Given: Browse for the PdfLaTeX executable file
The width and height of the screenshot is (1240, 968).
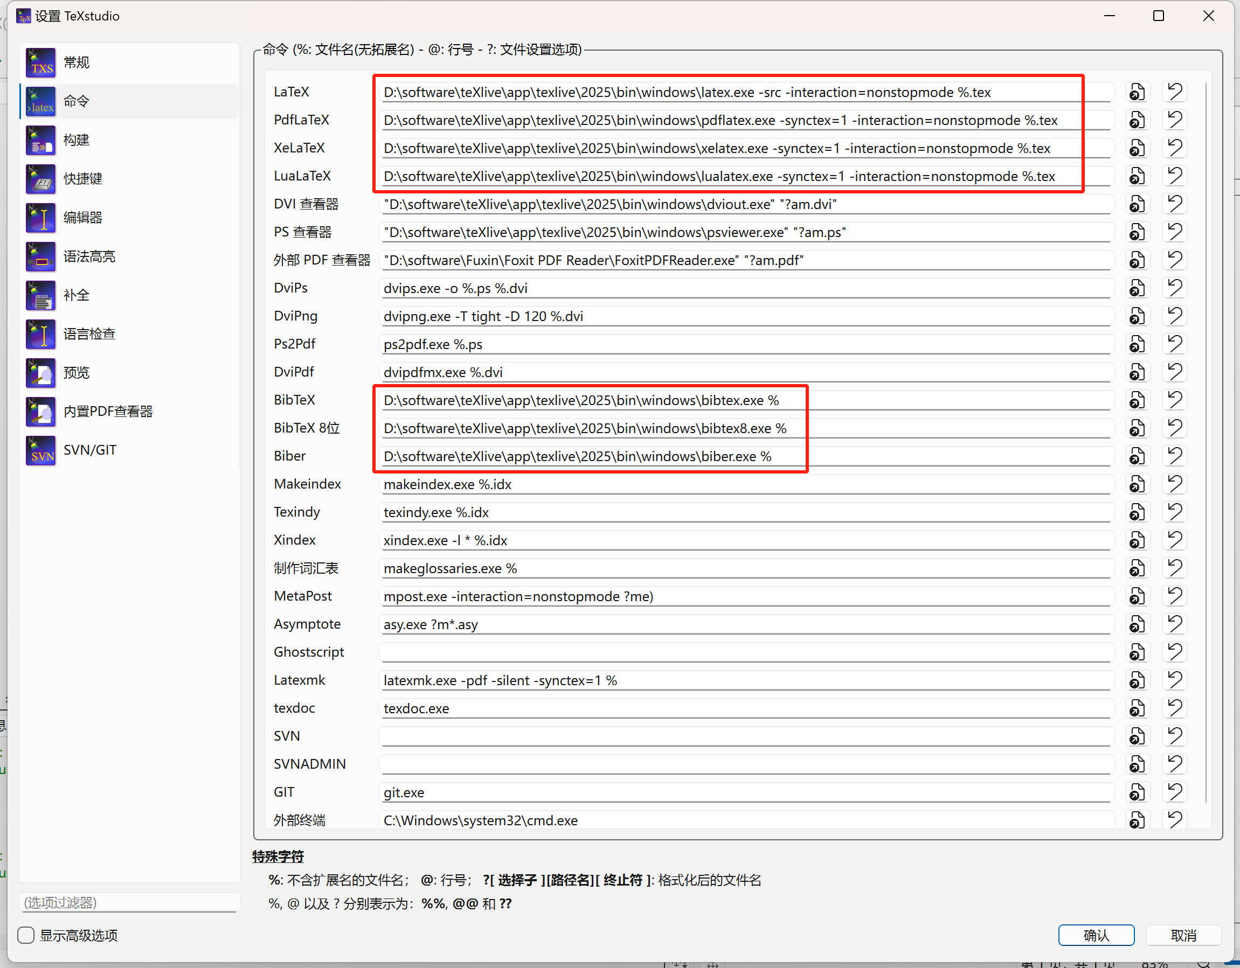Looking at the screenshot, I should pyautogui.click(x=1137, y=120).
